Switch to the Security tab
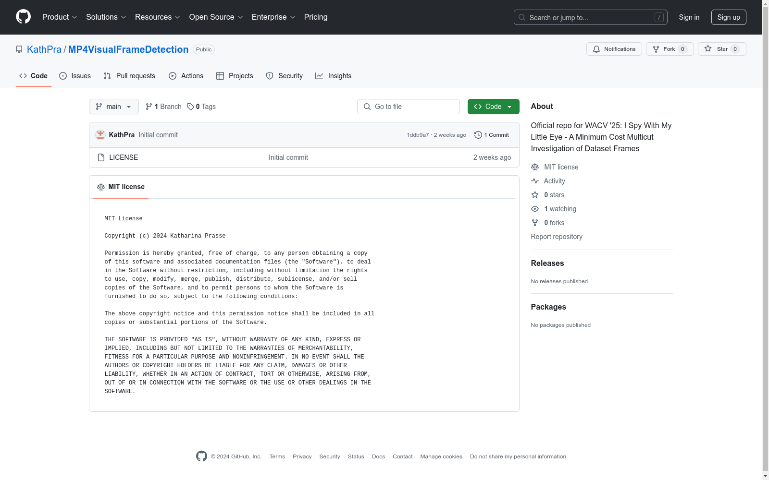Image resolution: width=769 pixels, height=480 pixels. pos(284,76)
